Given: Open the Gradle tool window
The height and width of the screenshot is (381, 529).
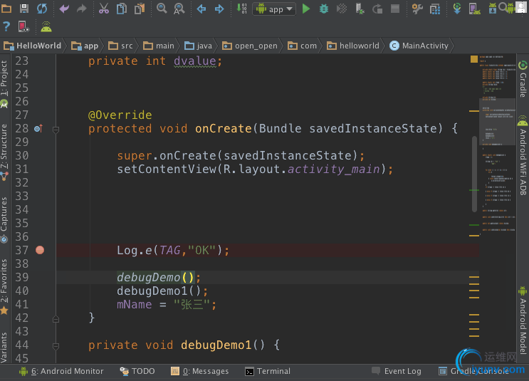Looking at the screenshot, I should 523,79.
